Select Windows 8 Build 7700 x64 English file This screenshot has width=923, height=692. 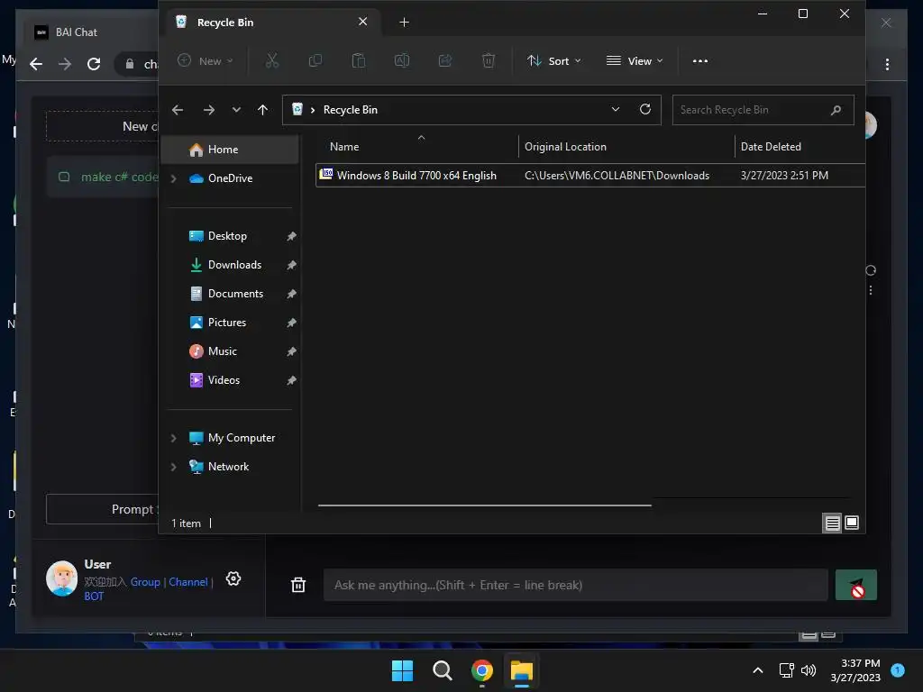(x=590, y=176)
